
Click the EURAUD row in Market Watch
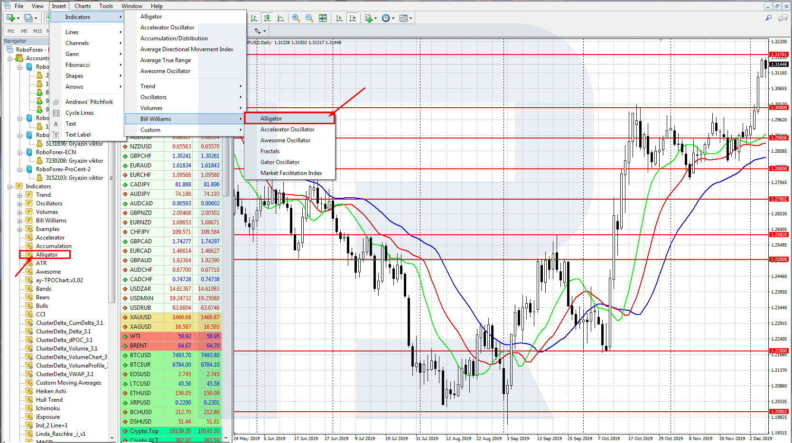pos(140,166)
